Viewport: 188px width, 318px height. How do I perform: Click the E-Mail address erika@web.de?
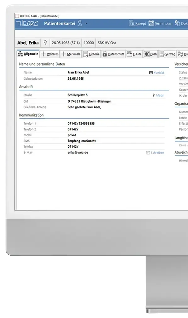tap(78, 152)
